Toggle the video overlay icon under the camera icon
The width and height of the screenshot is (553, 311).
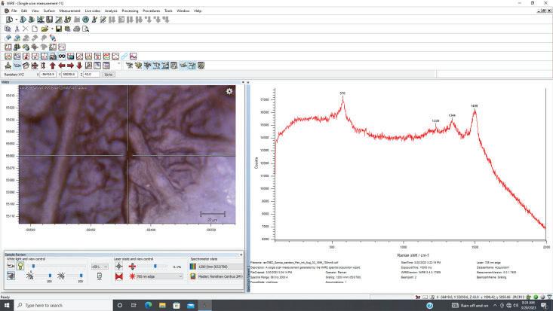pyautogui.click(x=11, y=276)
